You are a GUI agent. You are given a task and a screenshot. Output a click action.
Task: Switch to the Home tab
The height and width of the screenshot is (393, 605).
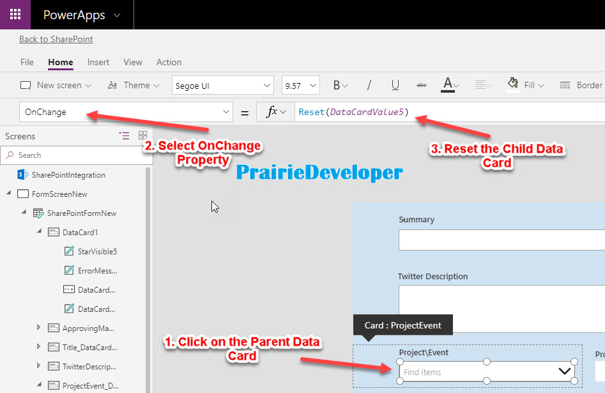61,62
